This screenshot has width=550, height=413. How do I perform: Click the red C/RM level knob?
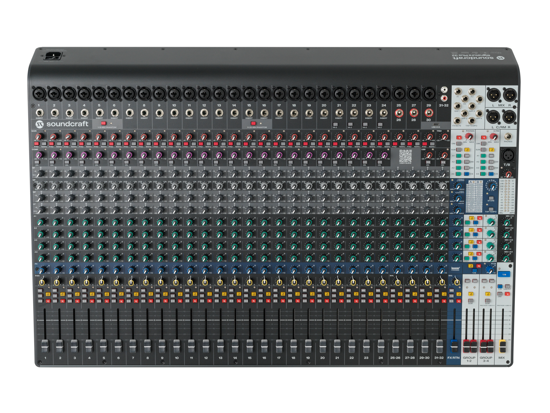click(x=493, y=136)
